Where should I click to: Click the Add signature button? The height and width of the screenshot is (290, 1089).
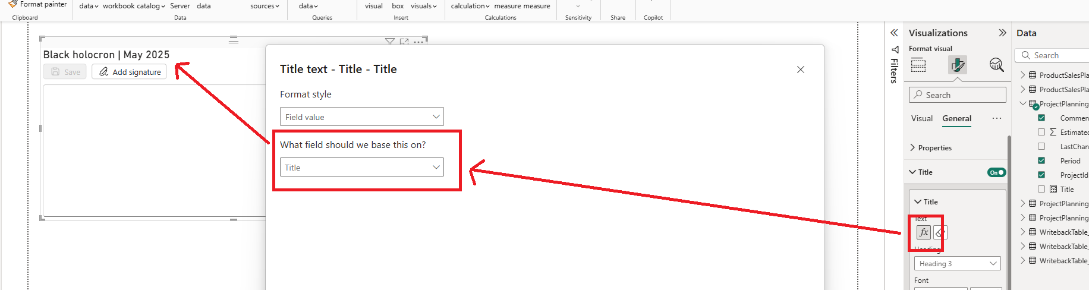[129, 72]
